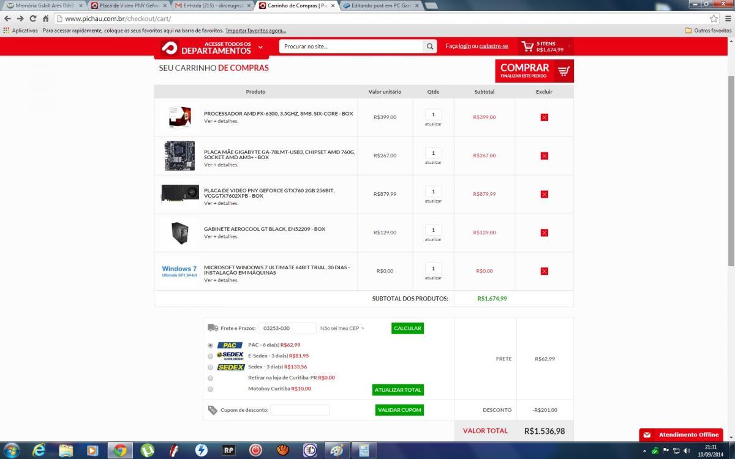Remove Windows 7 Ultimate from cart
735x459 pixels.
coord(544,271)
